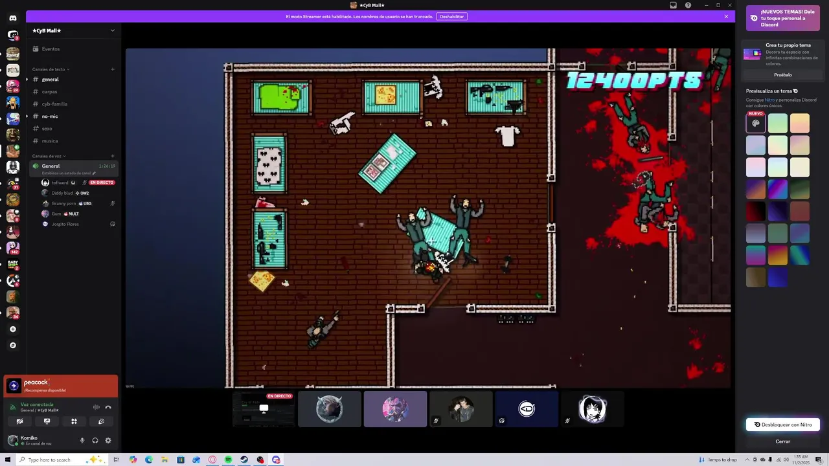
Task: Open the peacock reward promotion card
Action: 61,386
